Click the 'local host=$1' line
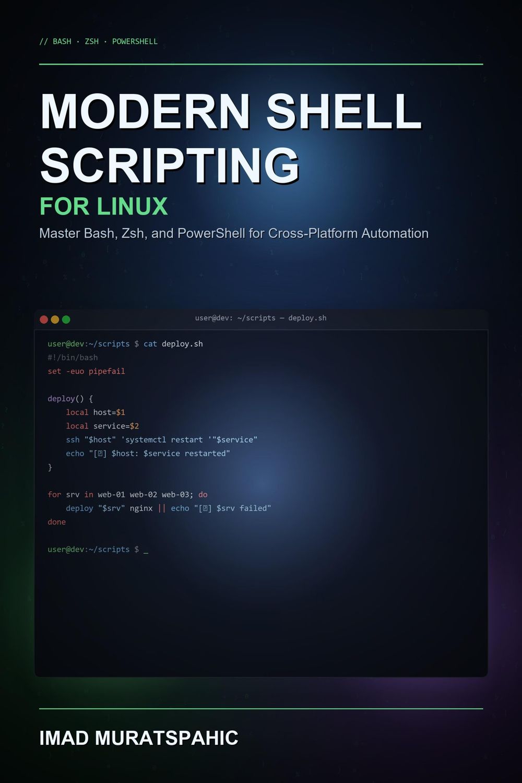The image size is (522, 783). tap(96, 412)
